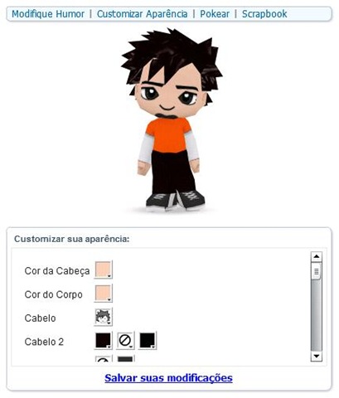This screenshot has height=398, width=339.
Task: Open the Cabelo hairstyle picker icon
Action: coord(104,317)
